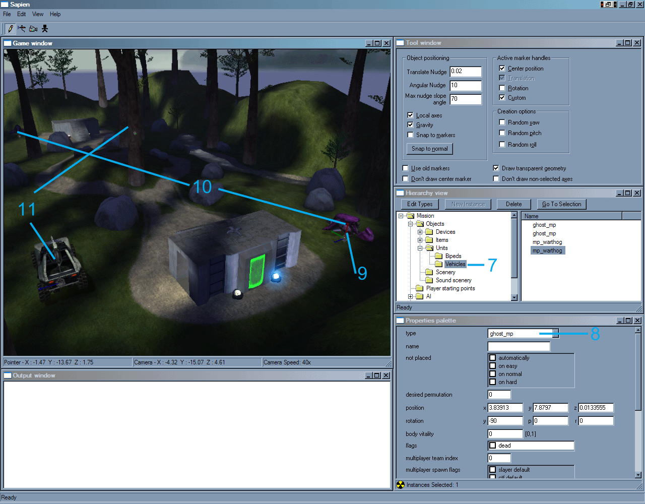
Task: Click the Snap to normal button
Action: click(x=429, y=149)
